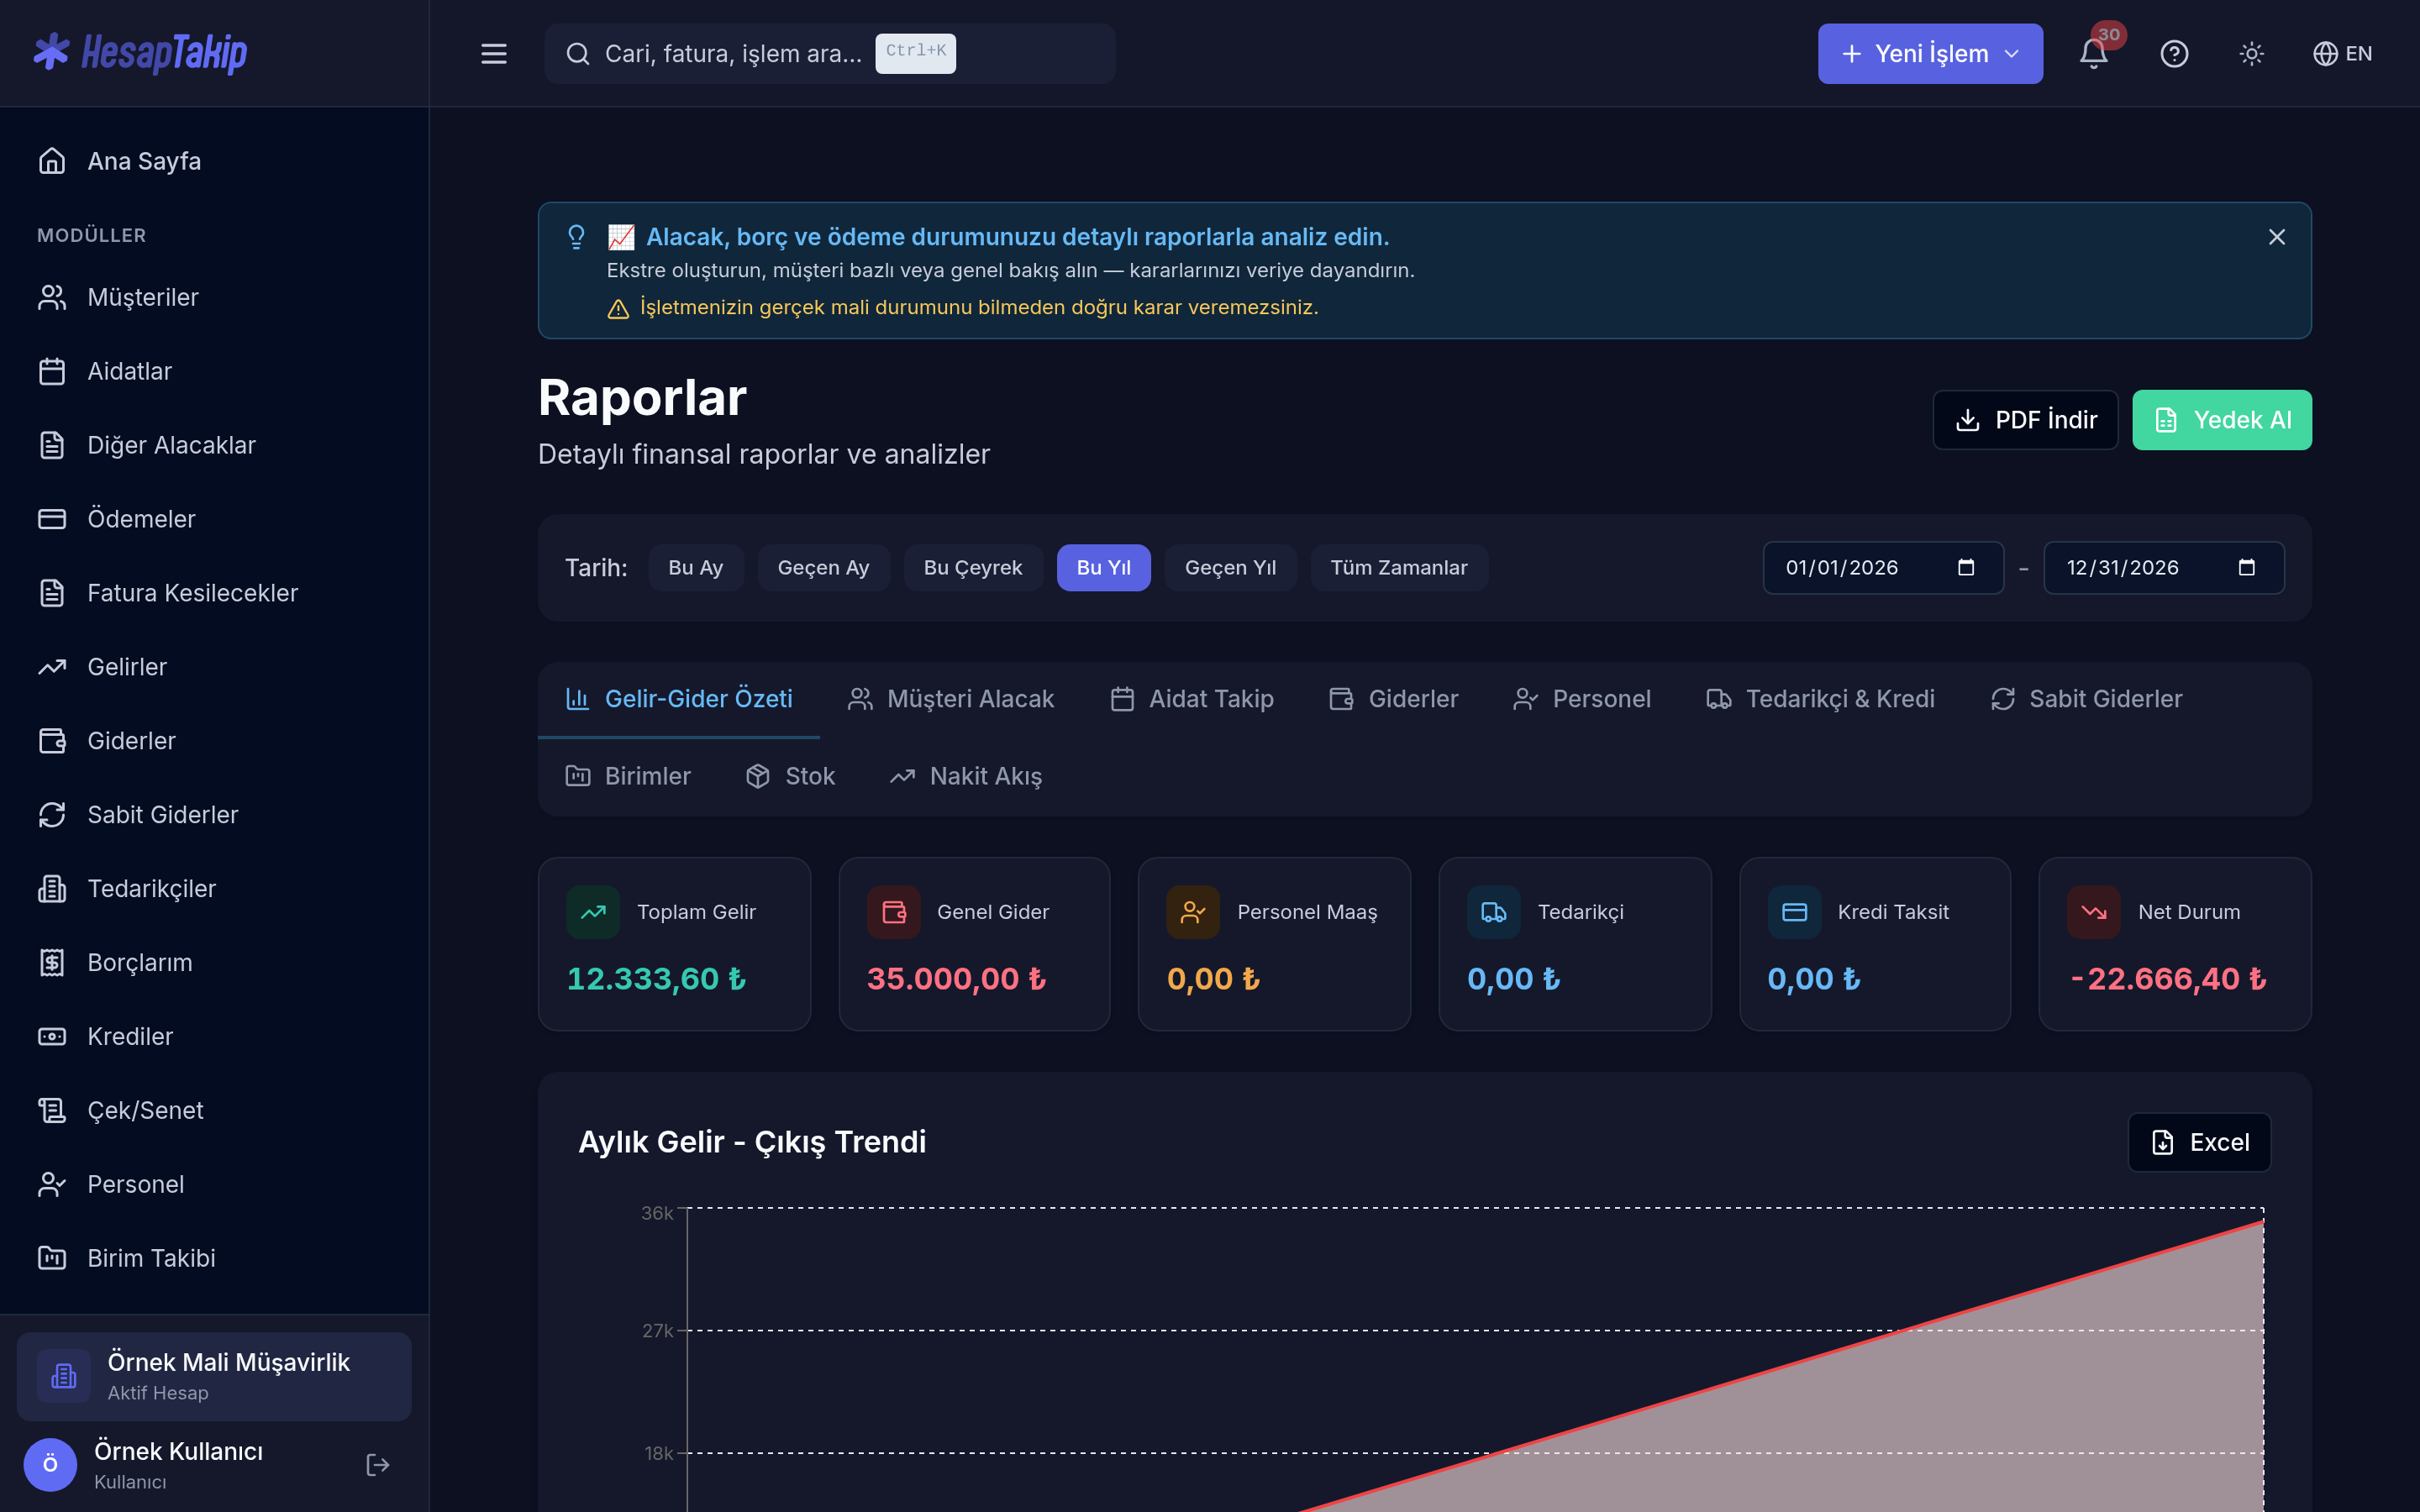Edit the end date 12/31/2026 field

pos(2164,568)
